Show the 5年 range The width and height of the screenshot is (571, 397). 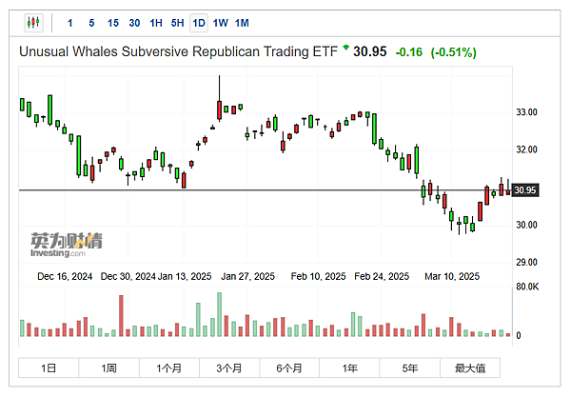409,367
